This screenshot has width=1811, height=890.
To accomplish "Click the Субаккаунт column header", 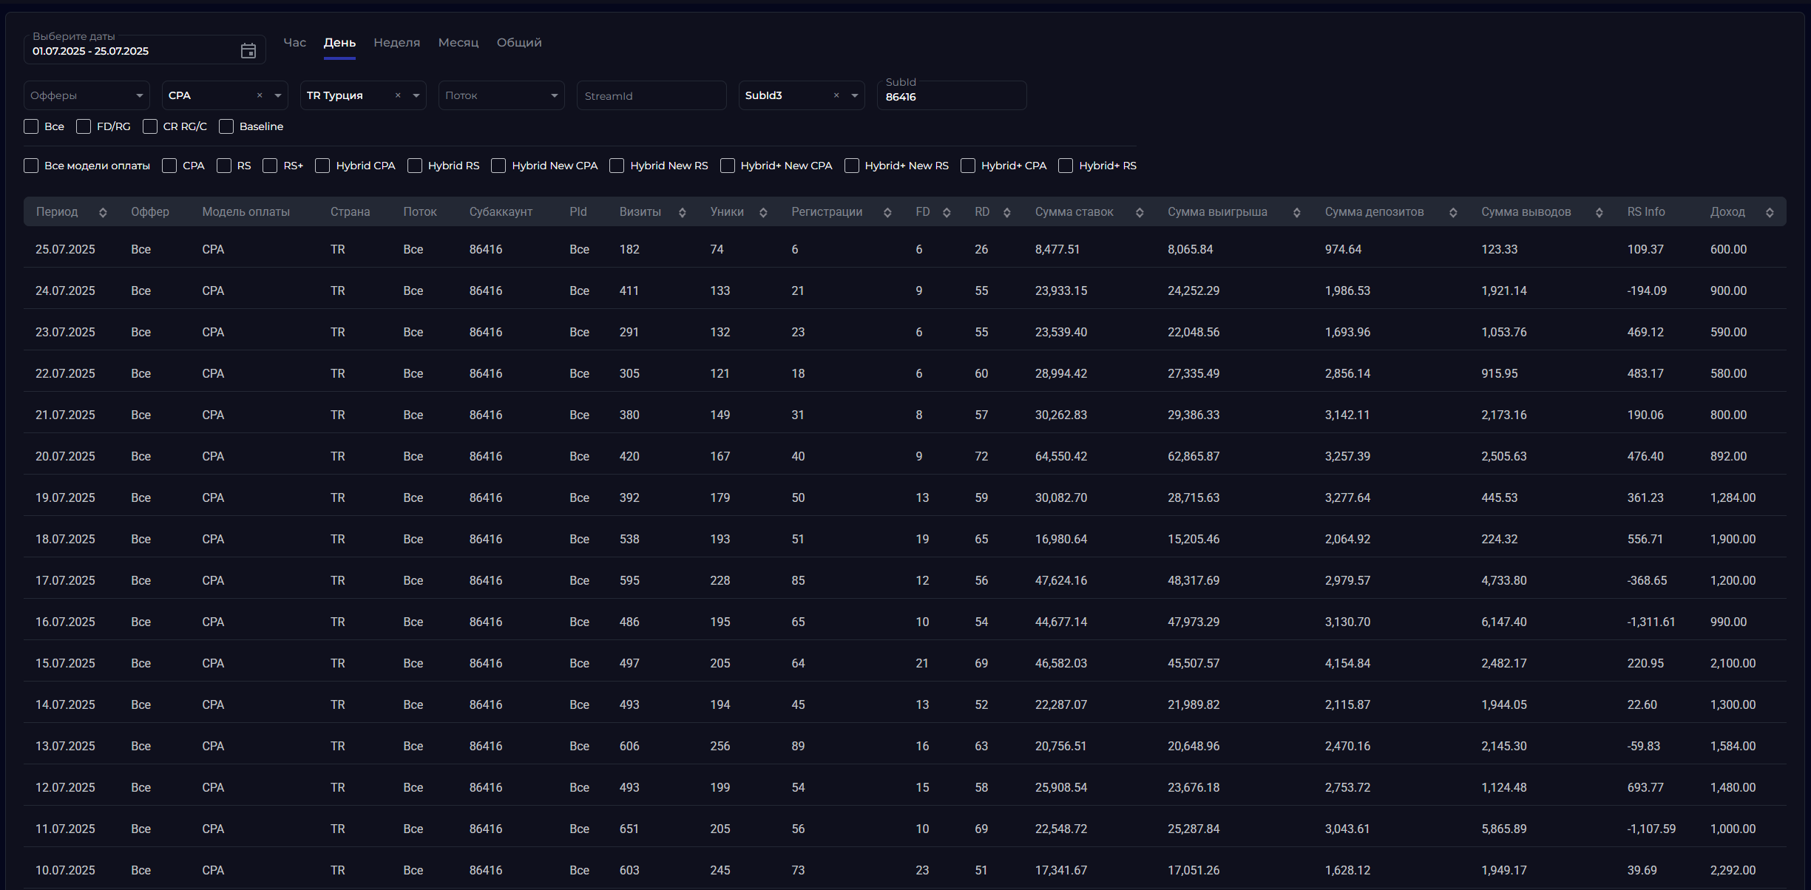I will click(x=501, y=212).
